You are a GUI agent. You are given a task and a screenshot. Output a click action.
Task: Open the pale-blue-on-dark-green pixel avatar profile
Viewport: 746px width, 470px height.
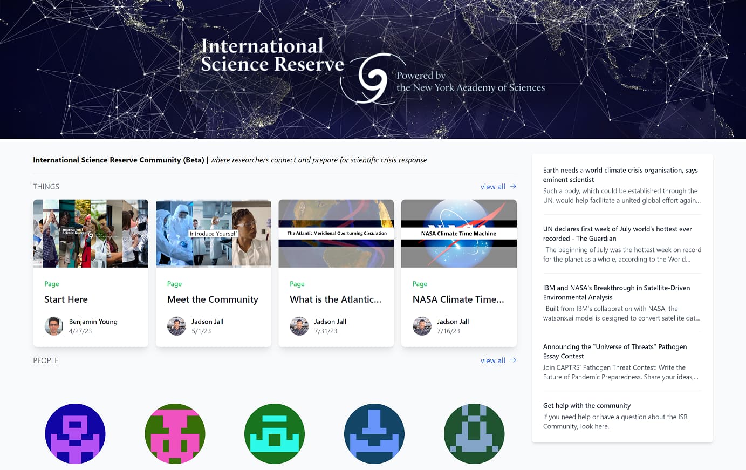click(474, 434)
